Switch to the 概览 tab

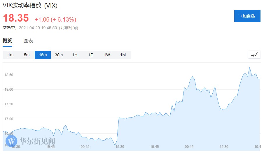pos(7,41)
